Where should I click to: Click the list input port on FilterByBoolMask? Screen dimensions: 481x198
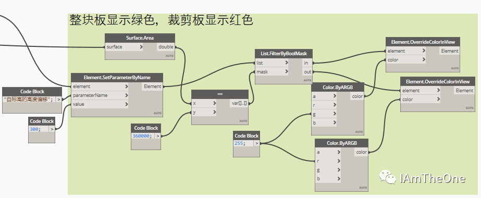(x=272, y=63)
